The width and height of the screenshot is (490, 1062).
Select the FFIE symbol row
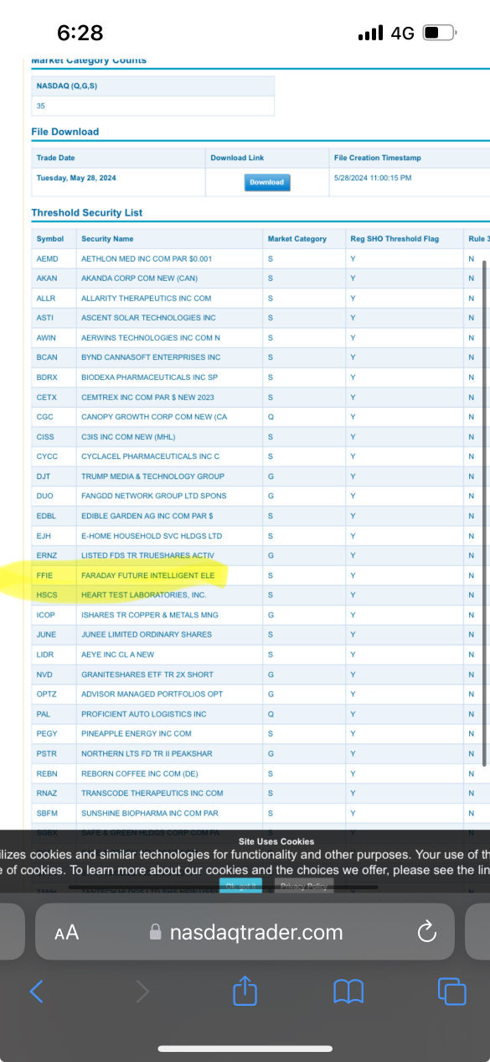(260, 575)
